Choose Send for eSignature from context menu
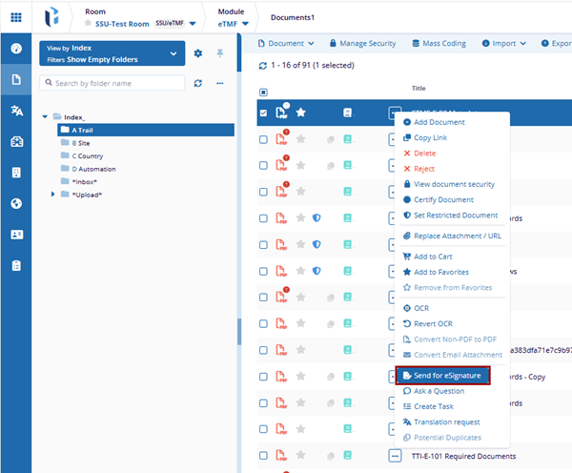The image size is (572, 473). [x=443, y=376]
